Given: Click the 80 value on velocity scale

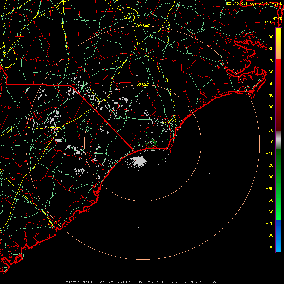Looking at the screenshot, I should pos(271,48).
